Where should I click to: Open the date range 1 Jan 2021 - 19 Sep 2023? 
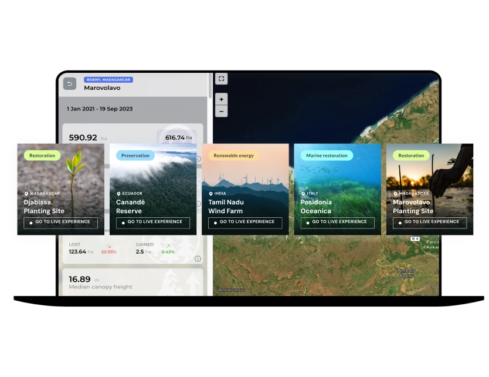tap(100, 109)
